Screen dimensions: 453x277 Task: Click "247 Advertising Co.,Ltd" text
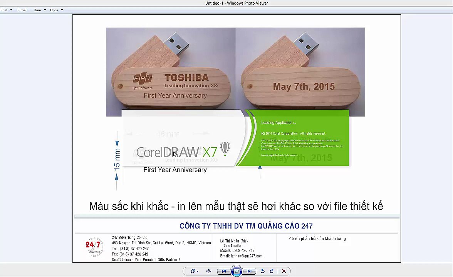coord(130,237)
